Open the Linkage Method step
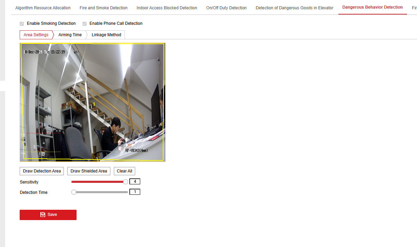The width and height of the screenshot is (417, 247). tap(106, 35)
